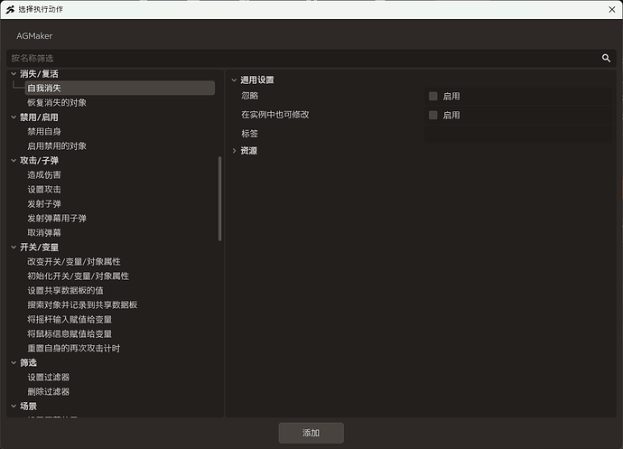623x449 pixels.
Task: Select the 启用禁用的对象 action
Action: coord(57,146)
